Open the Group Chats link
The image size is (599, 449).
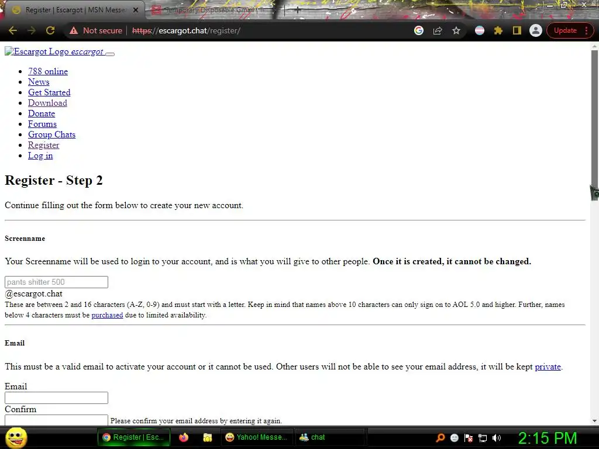(x=51, y=134)
